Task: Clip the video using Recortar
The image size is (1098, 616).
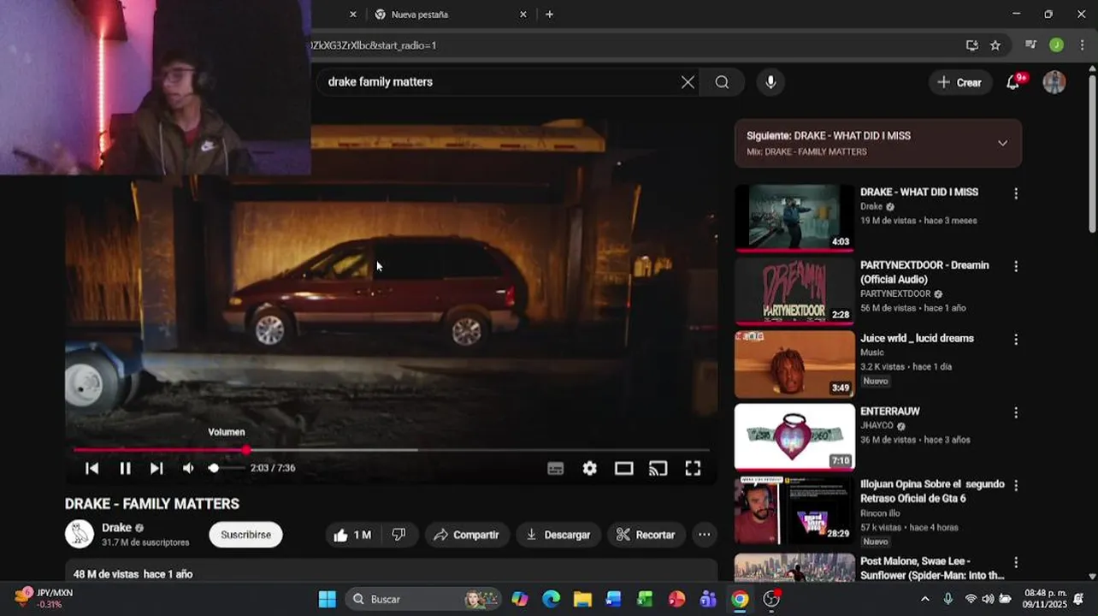Action: pos(646,535)
